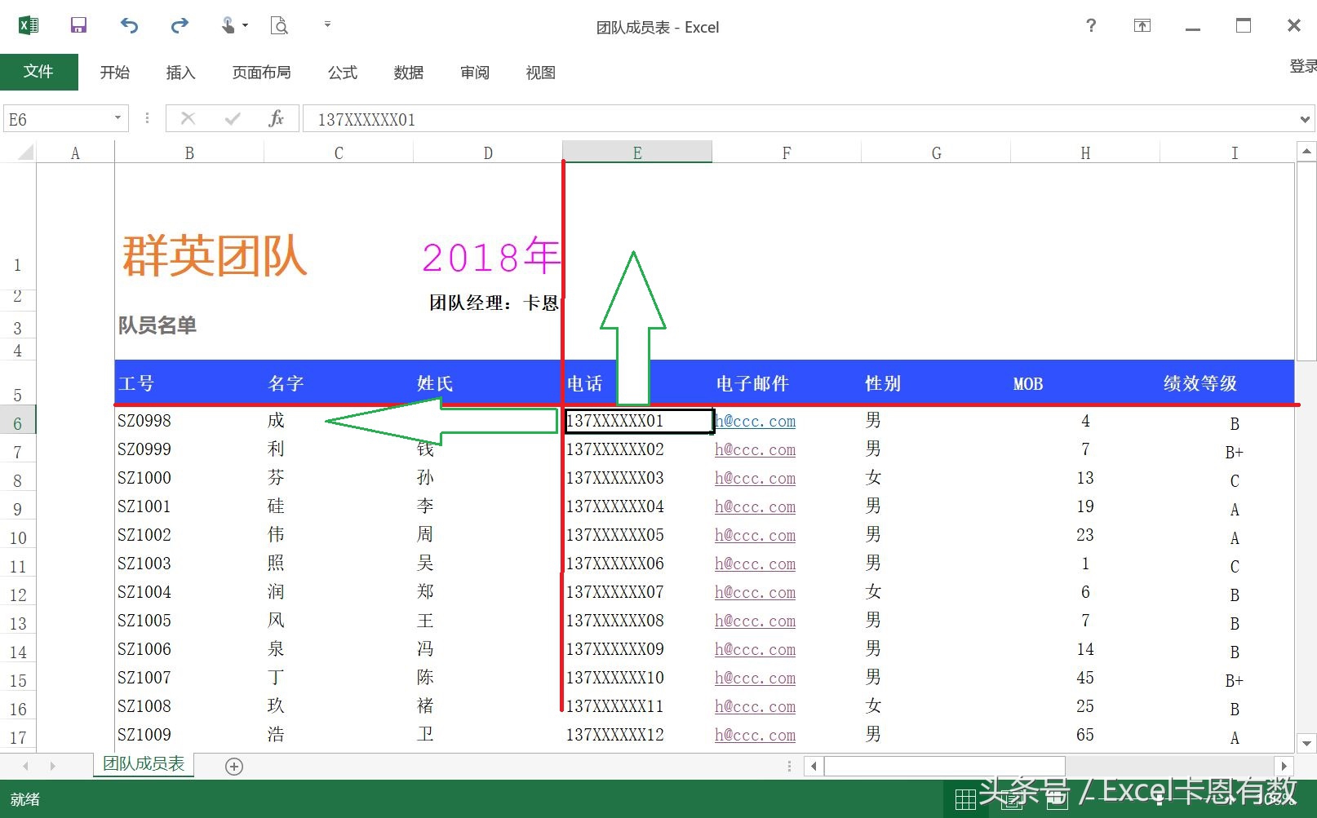Image resolution: width=1317 pixels, height=818 pixels.
Task: Click the 登录 sign-in link
Action: click(x=1301, y=67)
